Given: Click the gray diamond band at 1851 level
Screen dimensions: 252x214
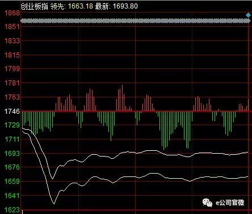Looking at the screenshot, I should coord(135,21).
